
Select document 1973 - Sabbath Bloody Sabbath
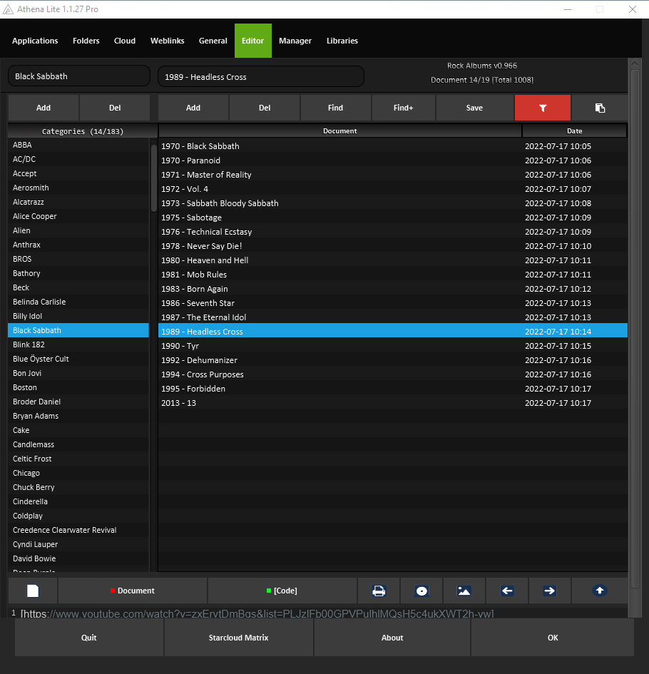393,203
